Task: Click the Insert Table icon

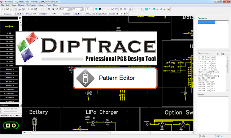Action: (130, 9)
